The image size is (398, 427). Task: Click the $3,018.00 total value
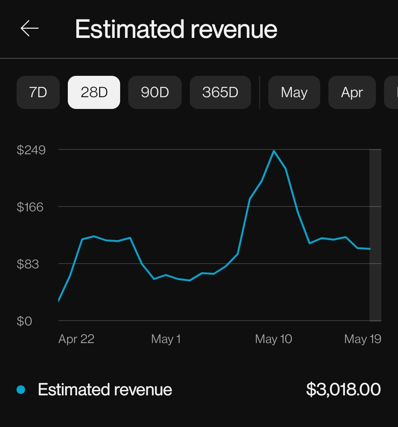point(343,389)
